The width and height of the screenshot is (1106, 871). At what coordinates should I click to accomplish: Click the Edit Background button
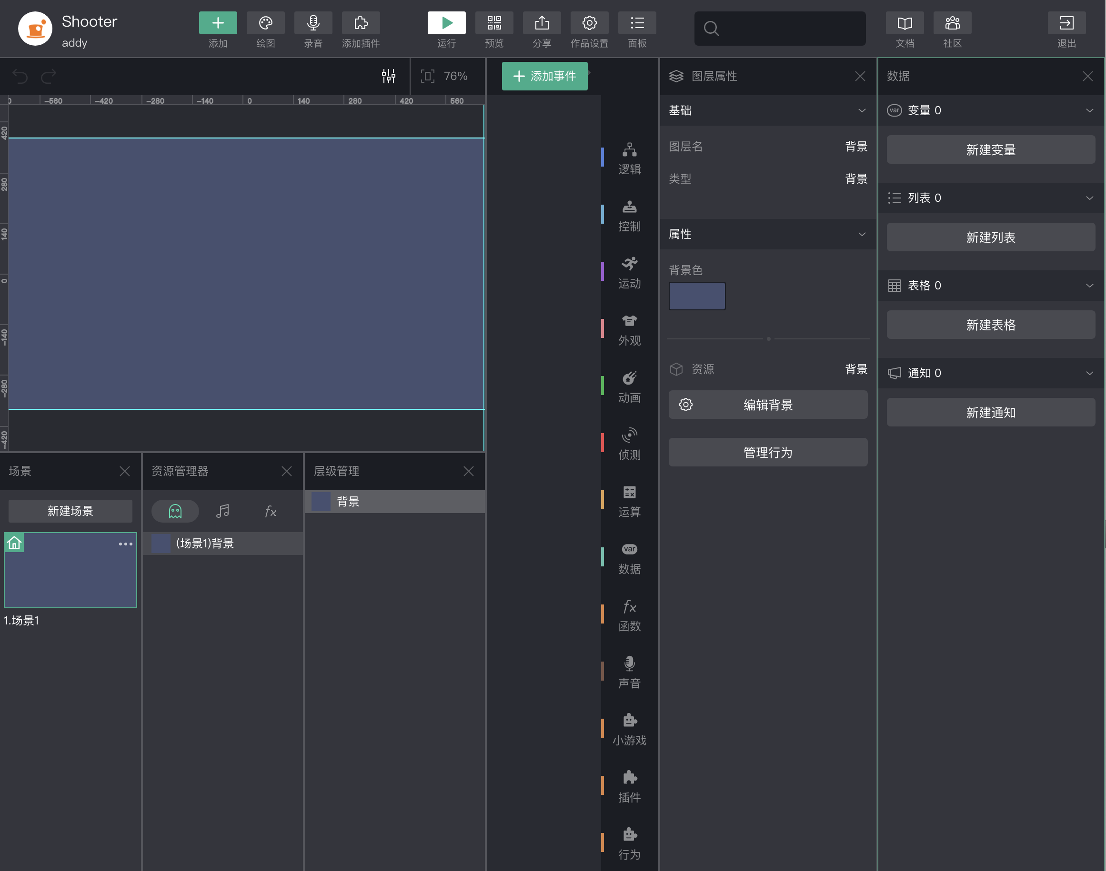tap(768, 405)
